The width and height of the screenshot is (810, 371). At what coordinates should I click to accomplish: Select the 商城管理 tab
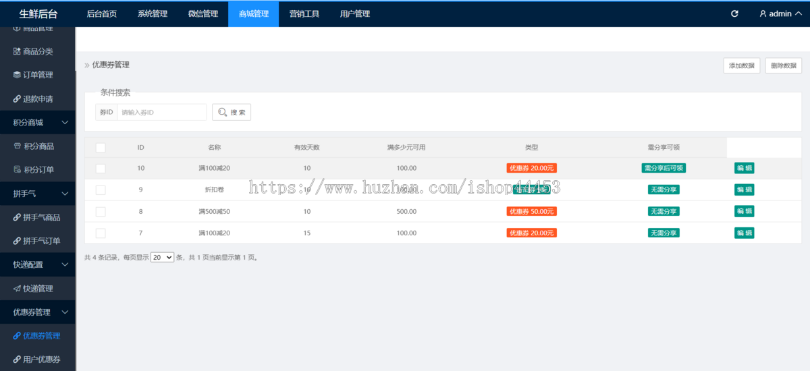click(254, 13)
